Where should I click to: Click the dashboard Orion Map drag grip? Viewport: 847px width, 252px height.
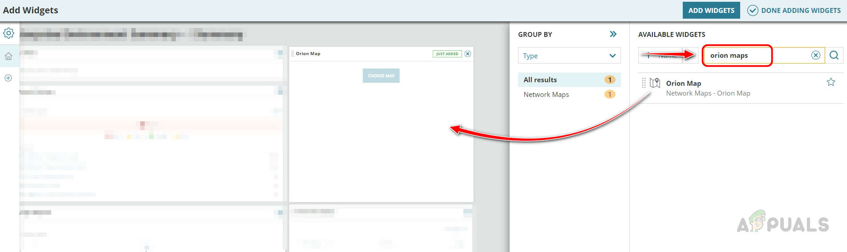(x=292, y=54)
